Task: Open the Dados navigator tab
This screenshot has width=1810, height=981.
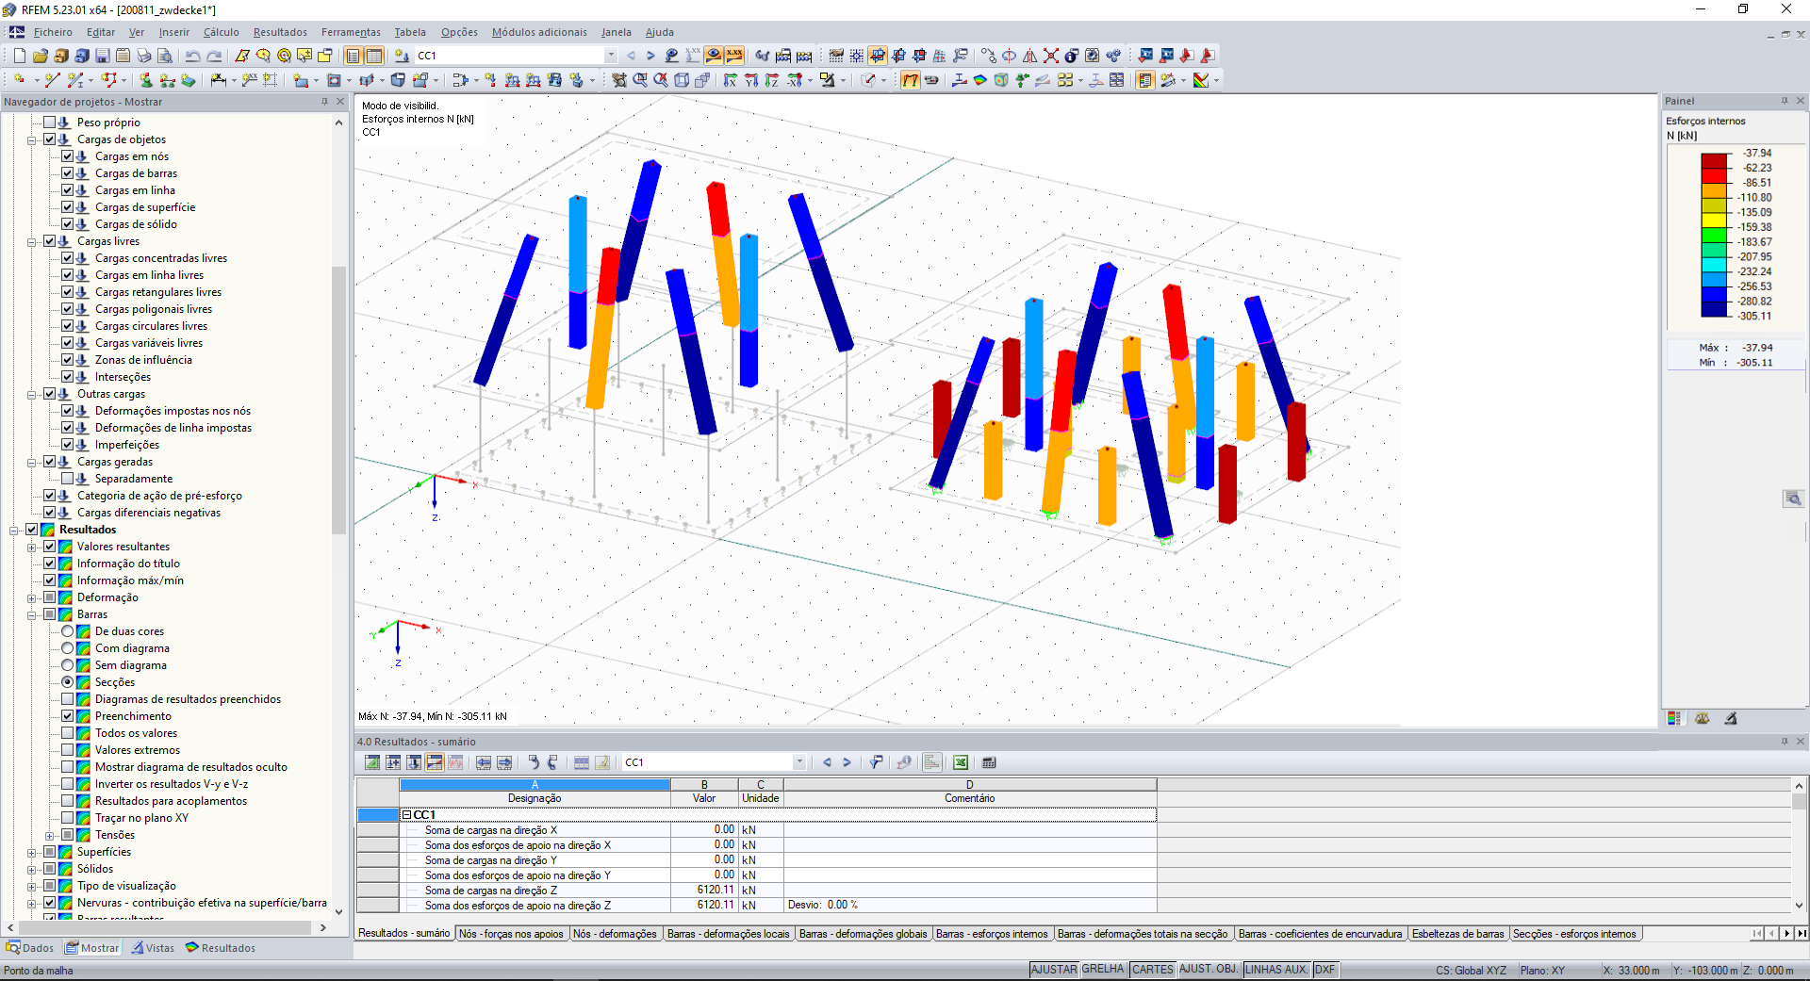Action: pos(31,948)
